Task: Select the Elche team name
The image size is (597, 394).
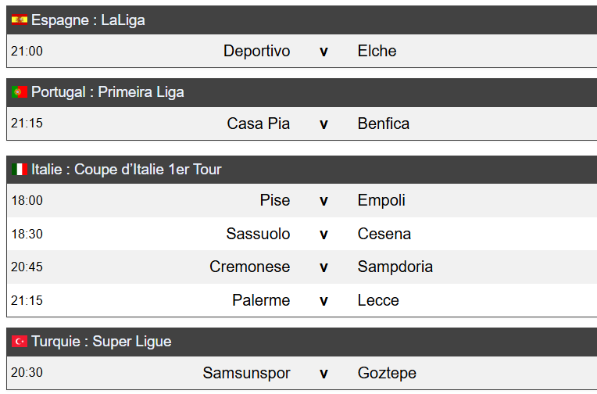Action: coord(377,51)
